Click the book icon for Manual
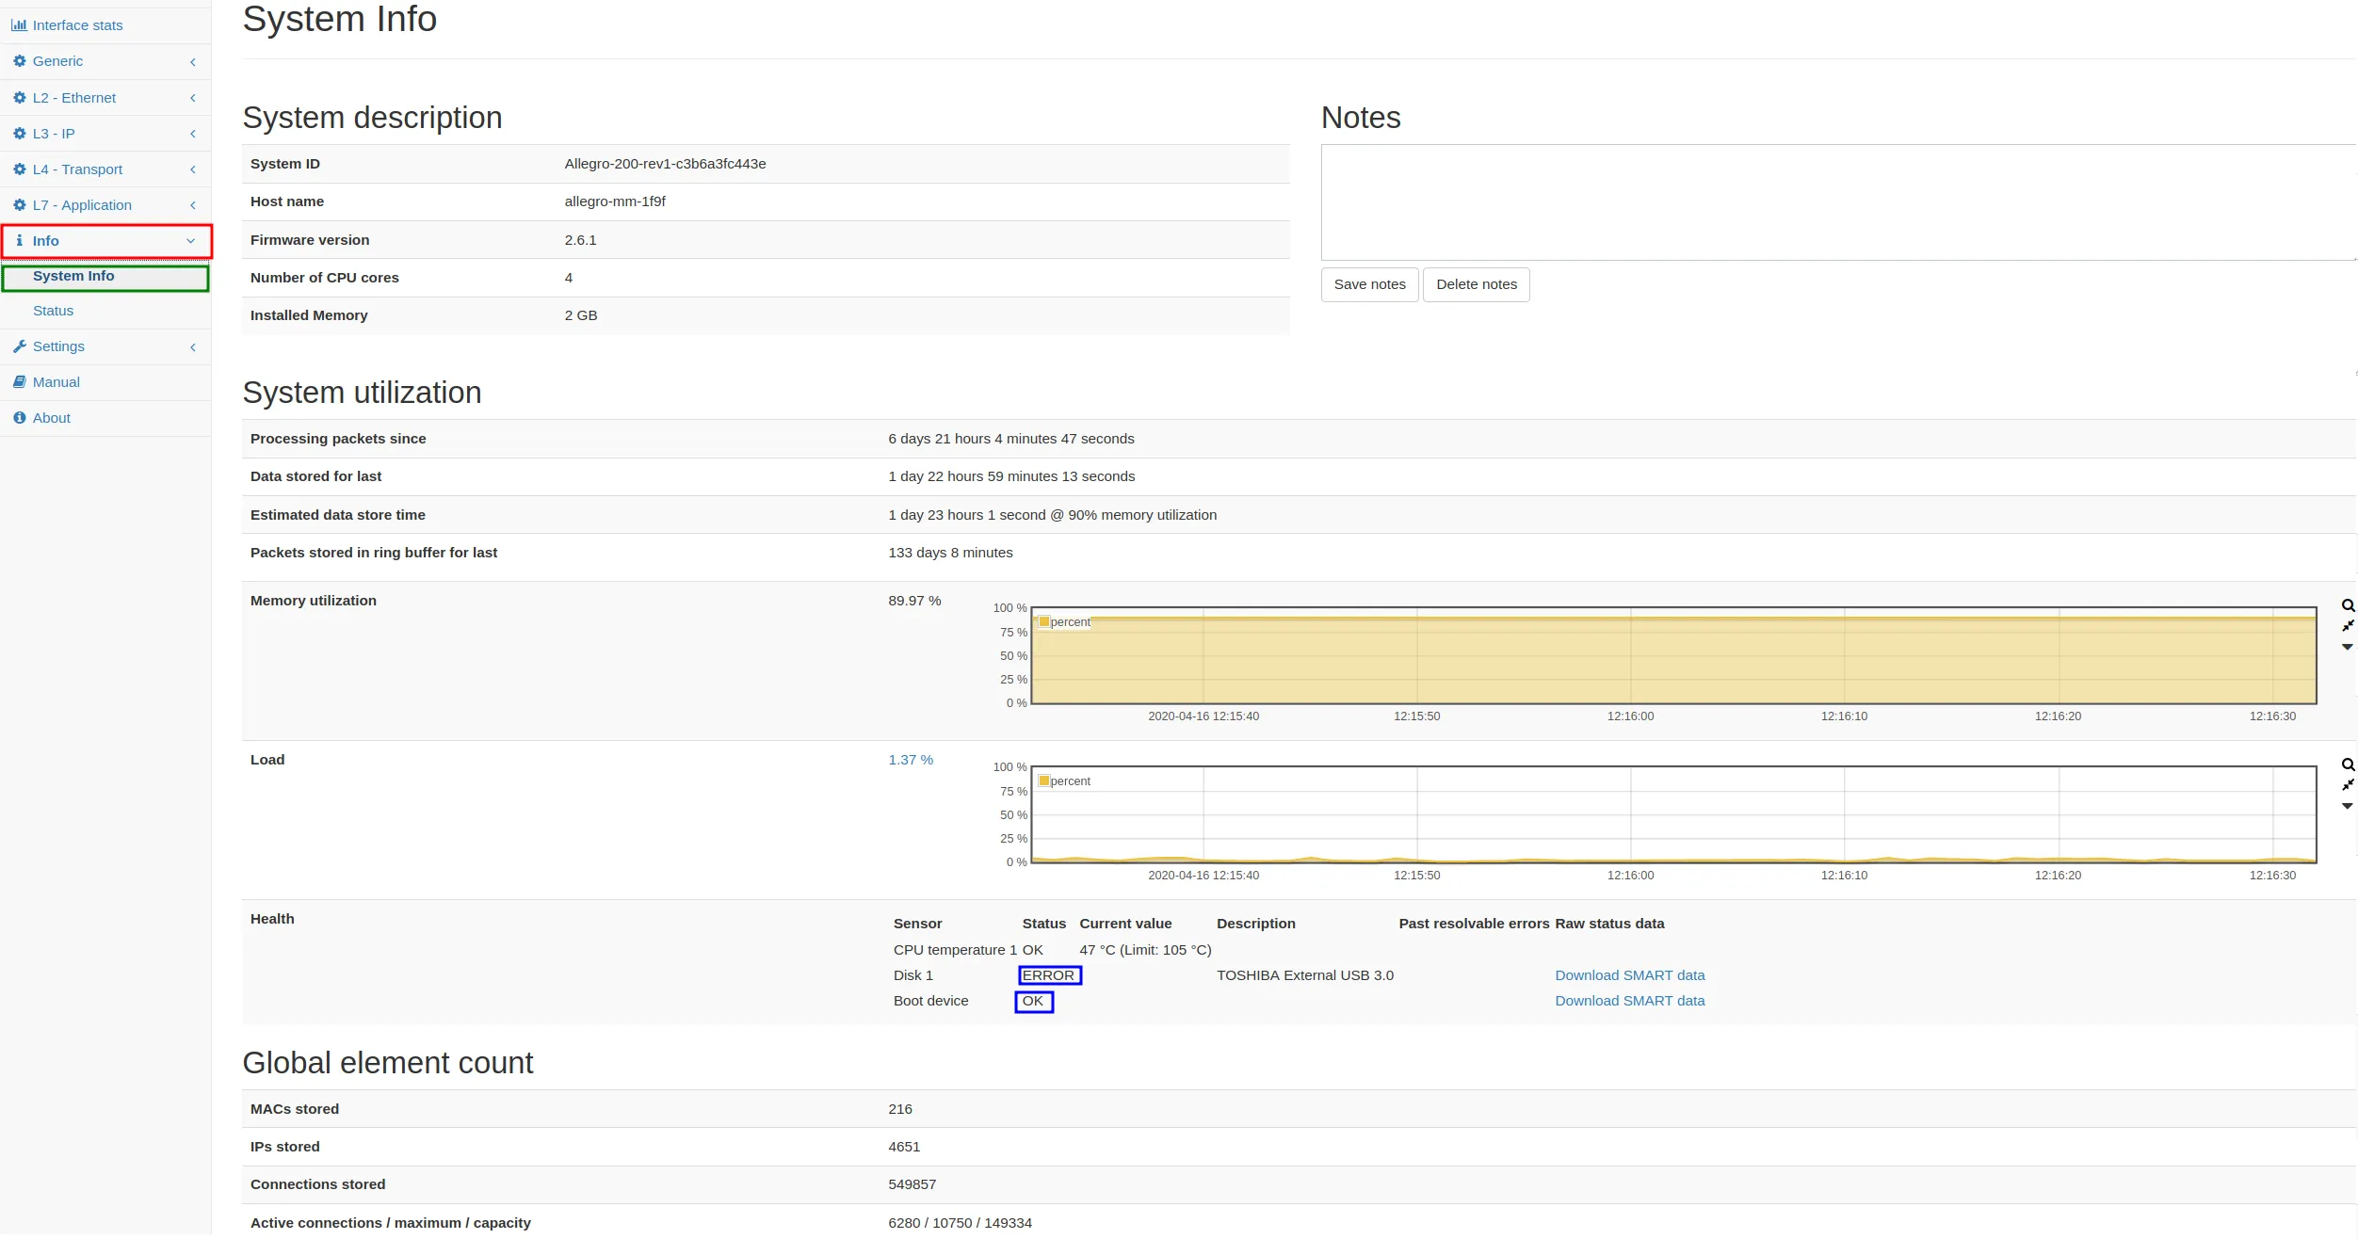The width and height of the screenshot is (2358, 1239). click(x=19, y=382)
